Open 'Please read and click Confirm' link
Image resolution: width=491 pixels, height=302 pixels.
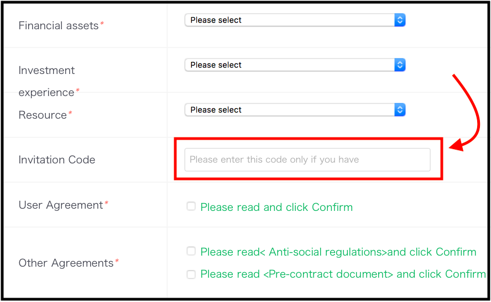click(276, 207)
